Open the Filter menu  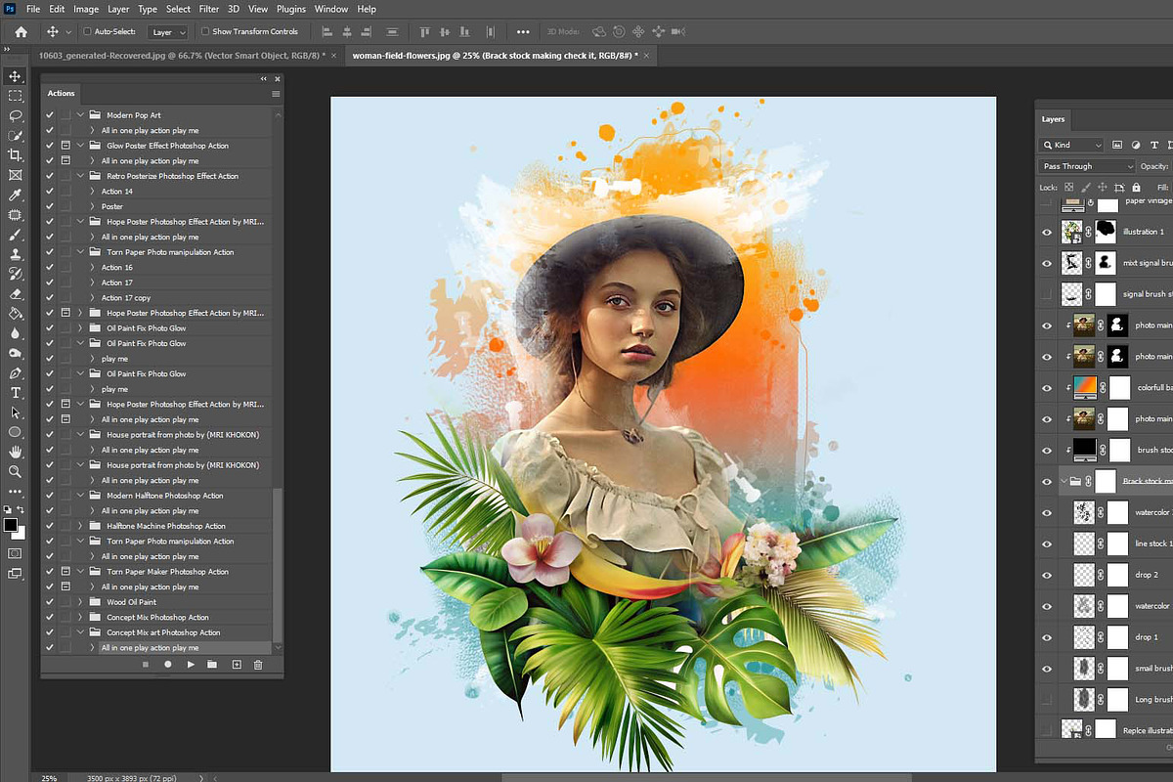tap(208, 9)
